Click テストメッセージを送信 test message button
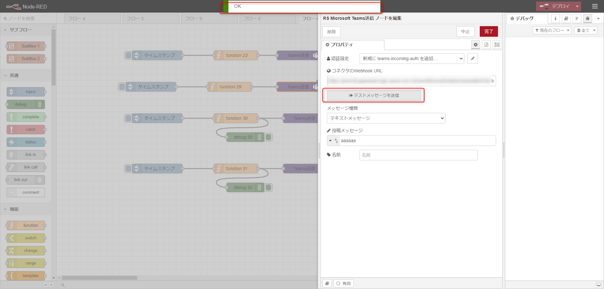Viewport: 604px width, 289px height. pos(374,95)
